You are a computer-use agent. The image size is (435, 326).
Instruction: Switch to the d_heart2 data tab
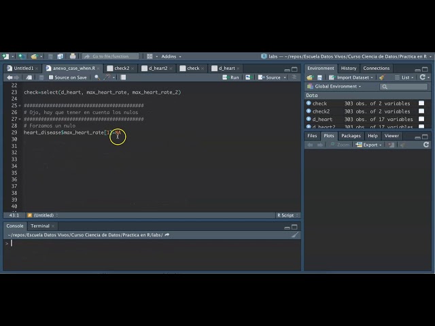tap(158, 68)
